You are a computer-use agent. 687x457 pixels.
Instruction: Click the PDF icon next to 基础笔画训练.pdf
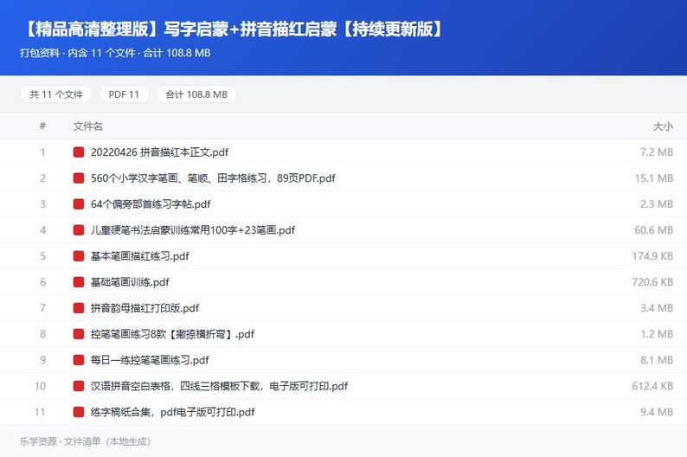tap(79, 282)
